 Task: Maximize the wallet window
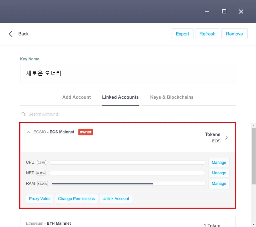(x=224, y=11)
